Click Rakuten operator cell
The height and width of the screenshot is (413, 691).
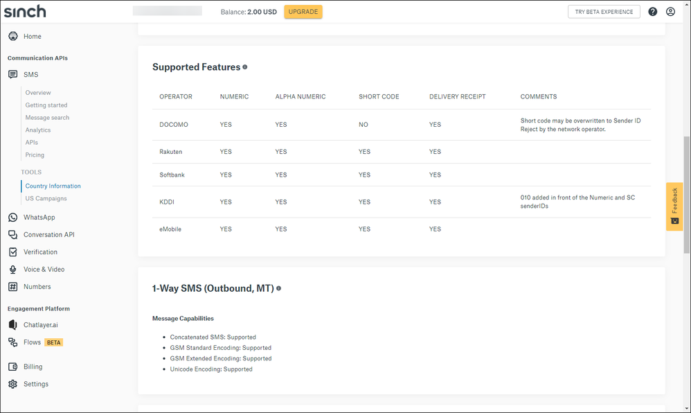[x=170, y=151]
